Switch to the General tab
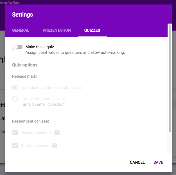176x175 pixels. 21,30
